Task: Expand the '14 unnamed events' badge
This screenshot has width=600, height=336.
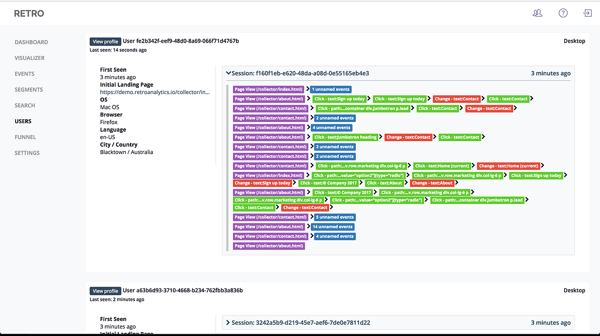Action: pyautogui.click(x=333, y=227)
